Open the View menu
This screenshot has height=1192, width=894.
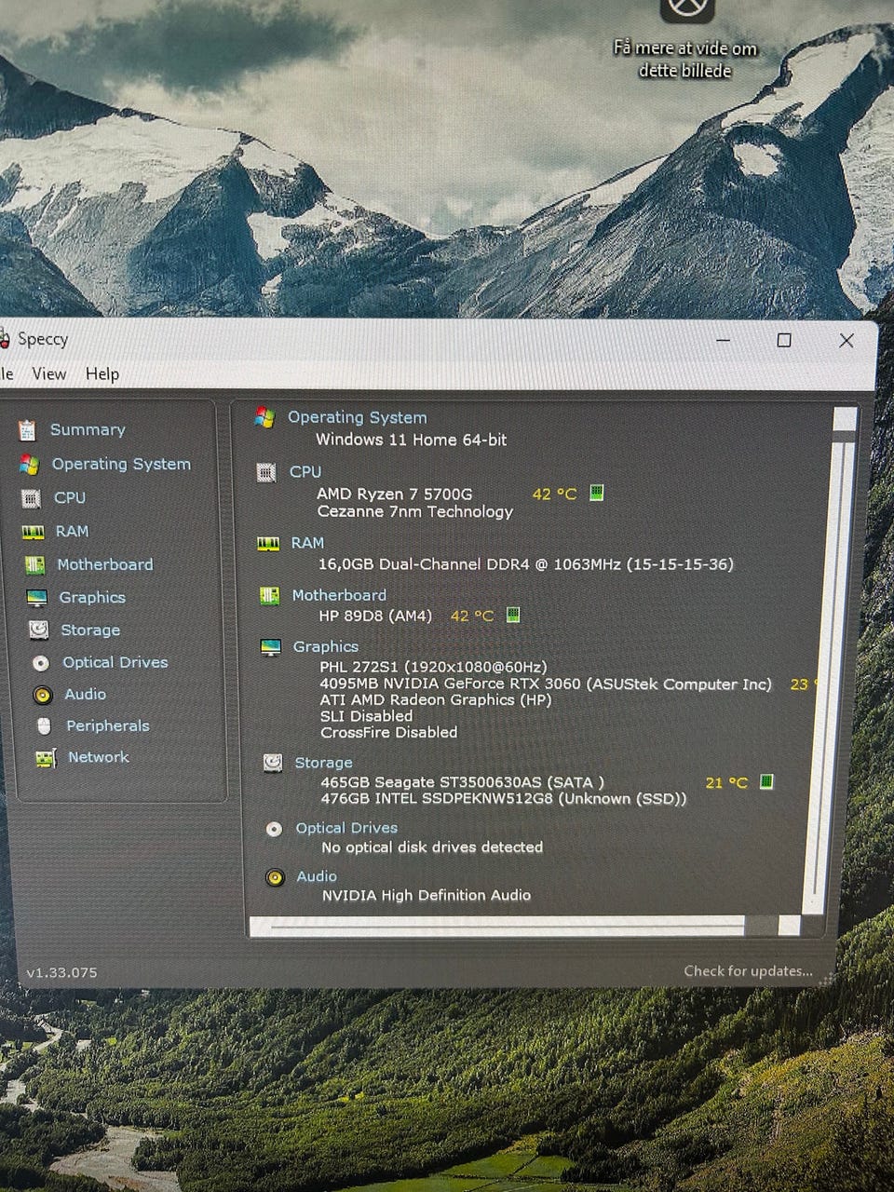coord(49,373)
